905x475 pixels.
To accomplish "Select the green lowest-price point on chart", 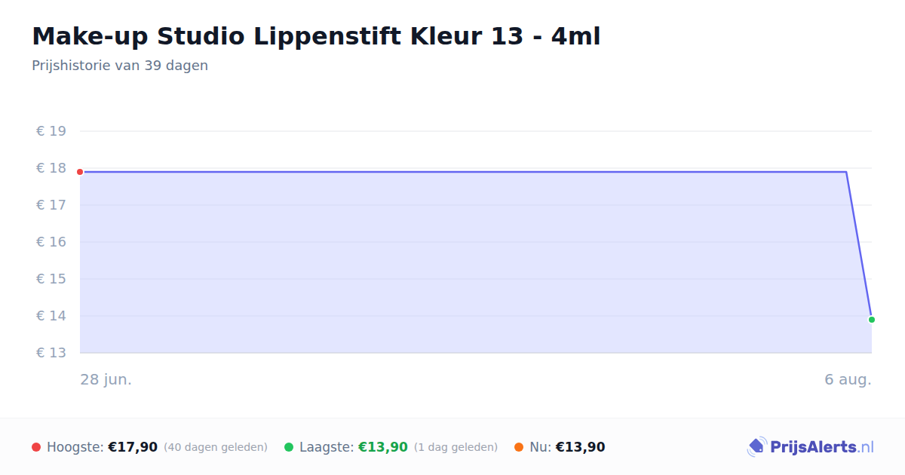I will click(x=872, y=320).
